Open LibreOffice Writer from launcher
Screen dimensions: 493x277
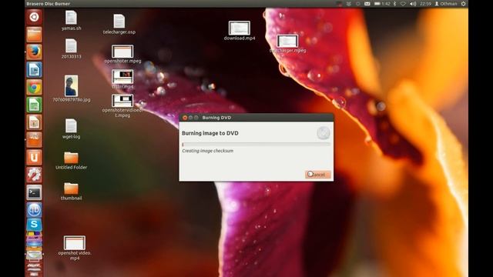[x=34, y=70]
